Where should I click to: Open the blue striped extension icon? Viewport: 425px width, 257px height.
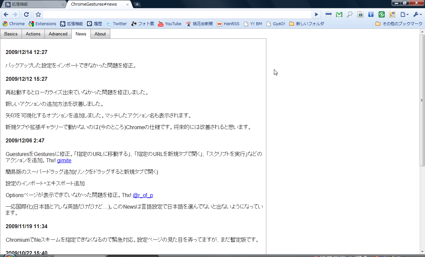click(328, 15)
